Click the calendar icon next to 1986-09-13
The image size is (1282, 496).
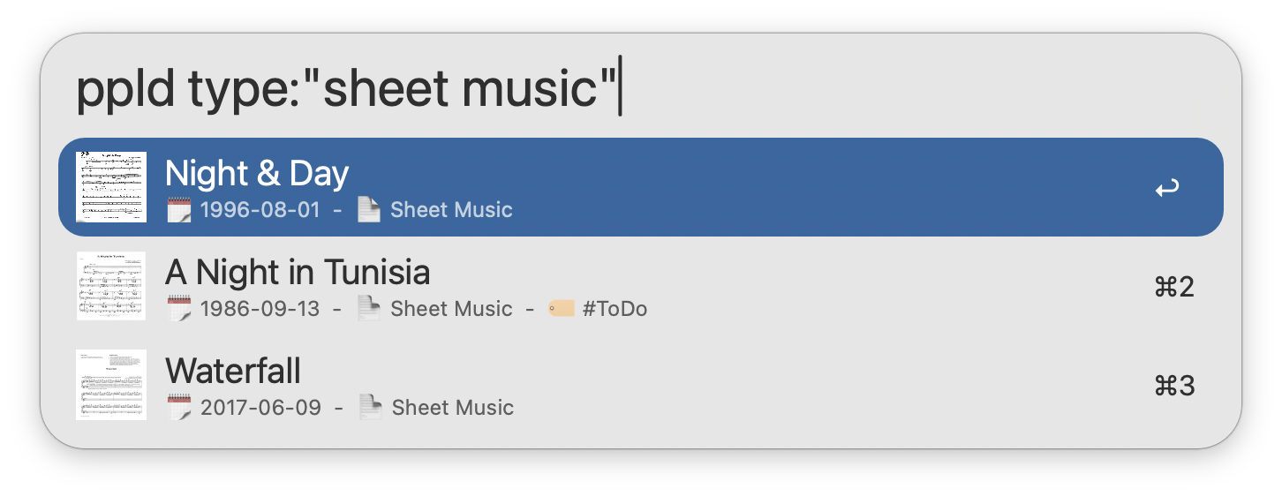[179, 309]
